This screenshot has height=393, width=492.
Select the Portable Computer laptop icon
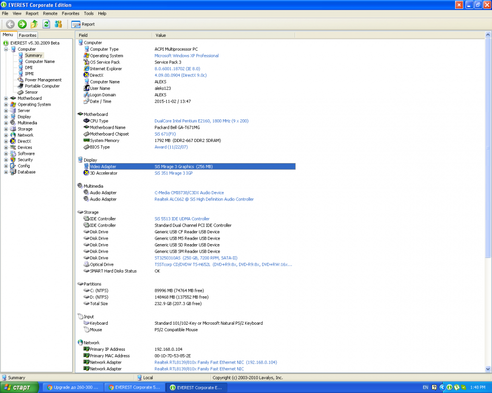[x=20, y=86]
